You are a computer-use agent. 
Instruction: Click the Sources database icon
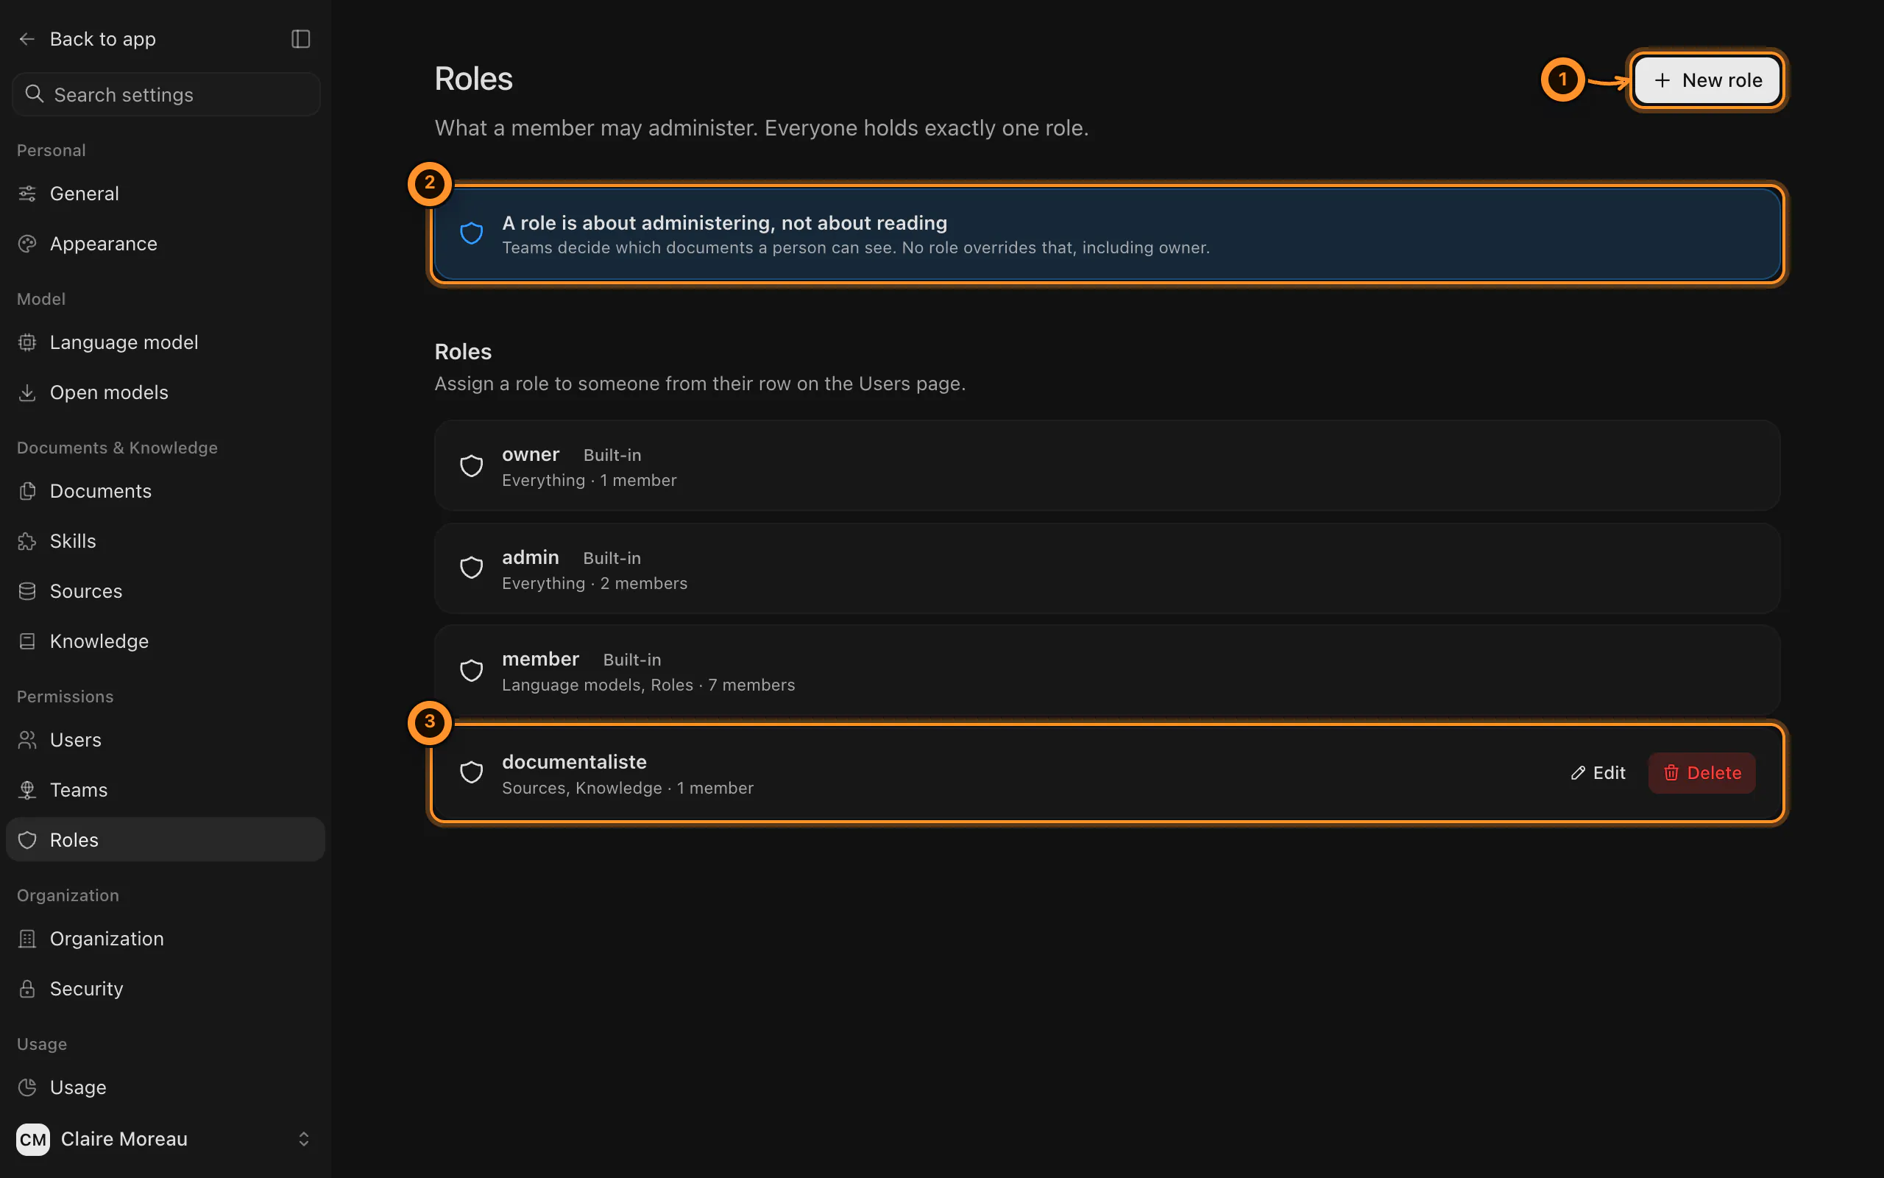click(27, 591)
